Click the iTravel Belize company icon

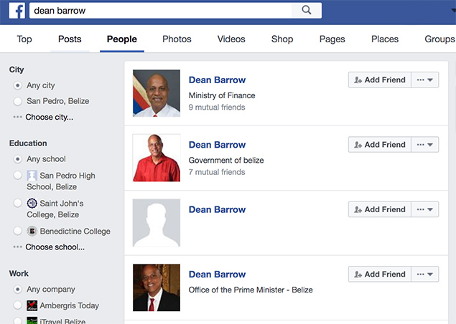point(32,320)
